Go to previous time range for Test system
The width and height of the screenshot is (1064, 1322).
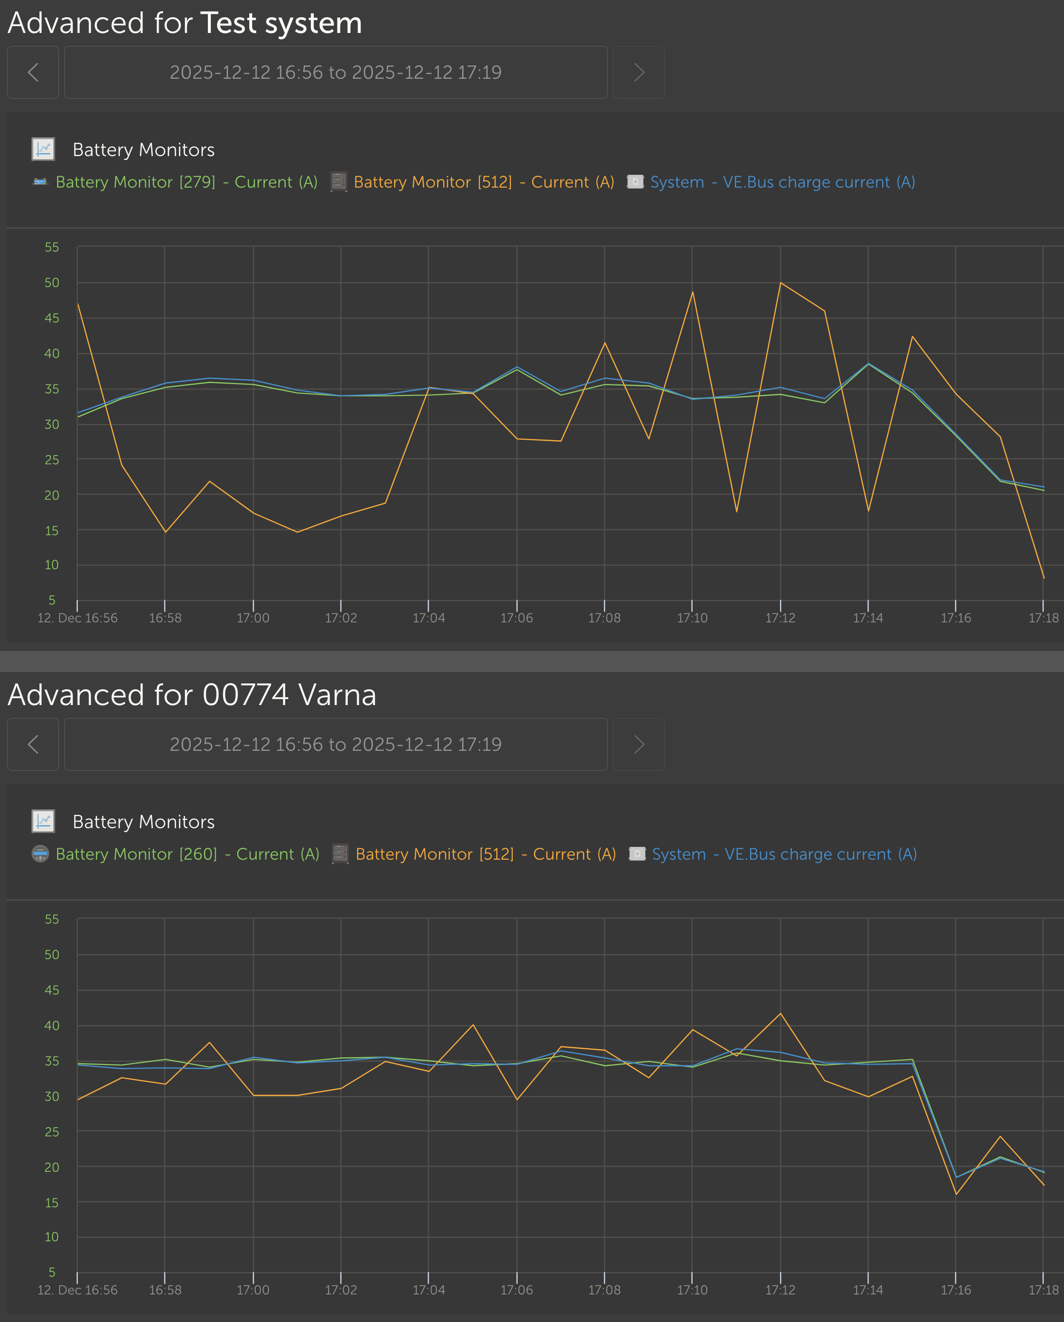(33, 72)
